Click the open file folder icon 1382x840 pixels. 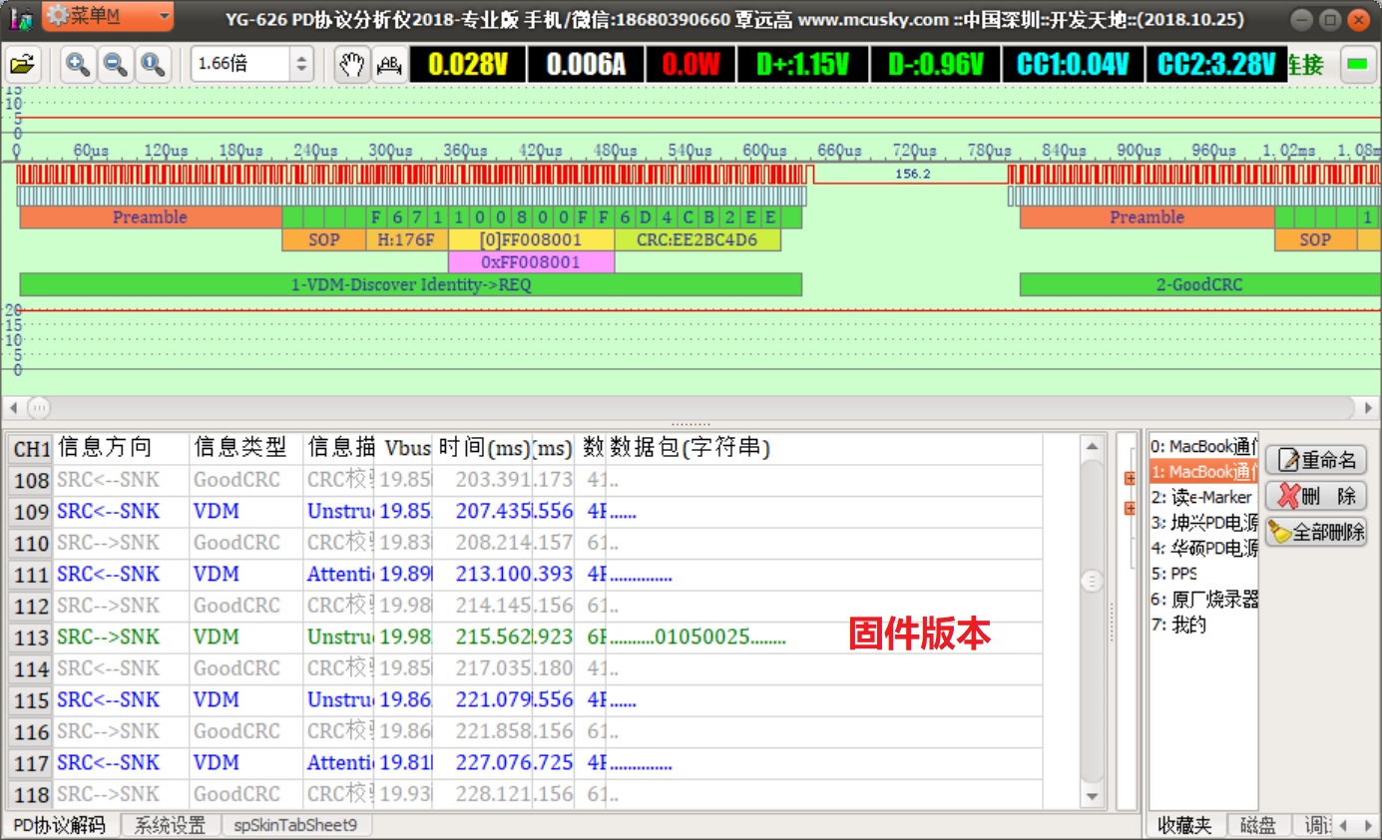[x=22, y=65]
